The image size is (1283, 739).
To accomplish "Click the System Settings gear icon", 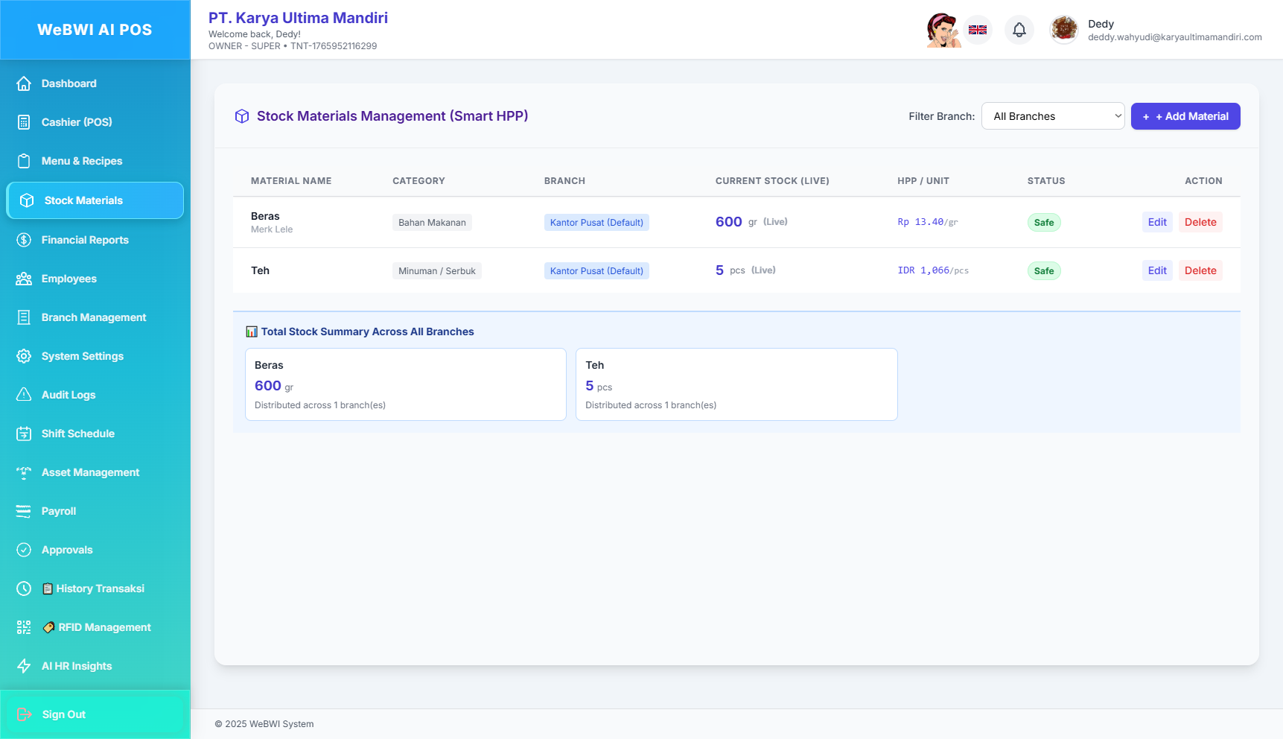I will tap(24, 356).
